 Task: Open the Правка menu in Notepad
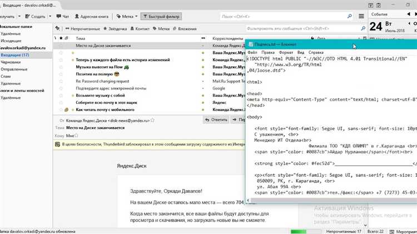268,52
